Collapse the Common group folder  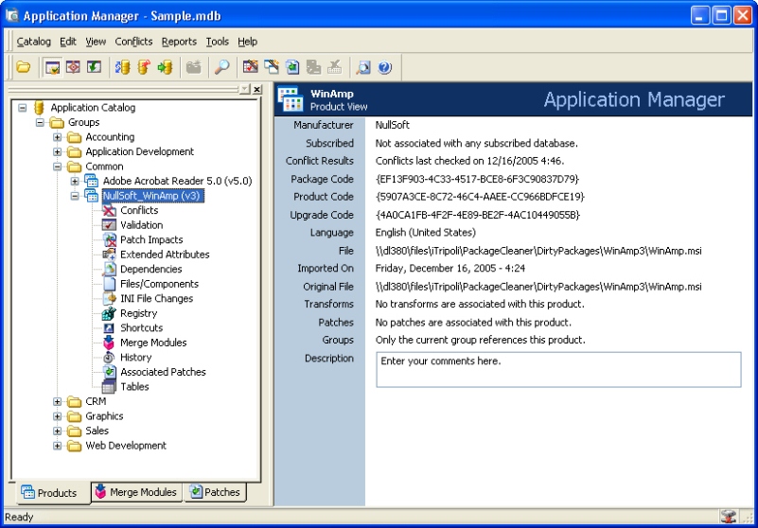[58, 167]
